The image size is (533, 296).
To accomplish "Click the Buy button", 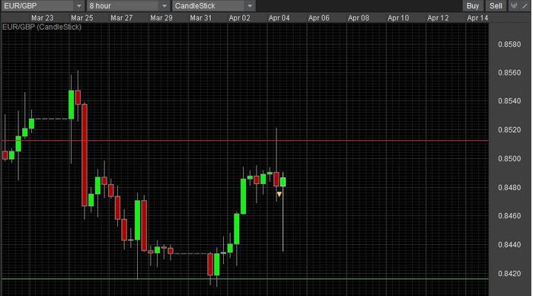I will tap(473, 6).
